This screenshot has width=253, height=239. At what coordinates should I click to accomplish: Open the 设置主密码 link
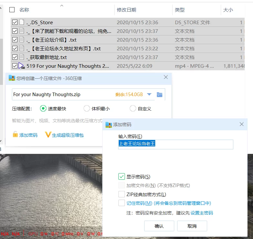[202, 213]
